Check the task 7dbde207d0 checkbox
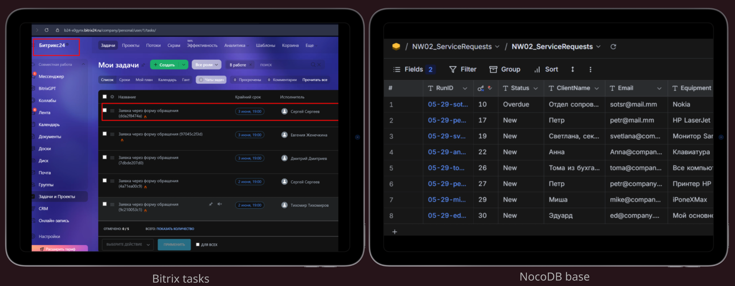 point(104,157)
